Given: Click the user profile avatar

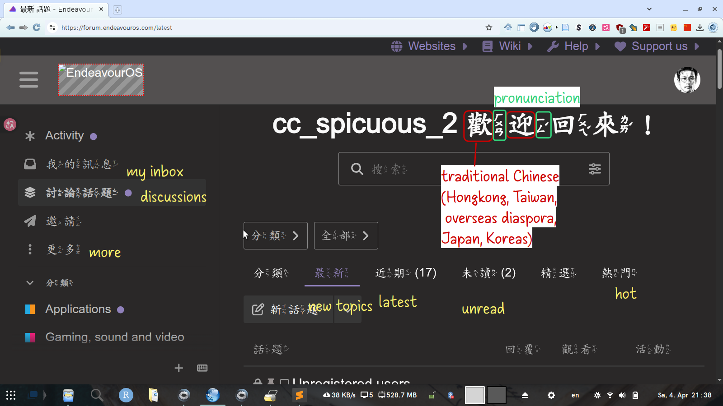Looking at the screenshot, I should tap(687, 80).
